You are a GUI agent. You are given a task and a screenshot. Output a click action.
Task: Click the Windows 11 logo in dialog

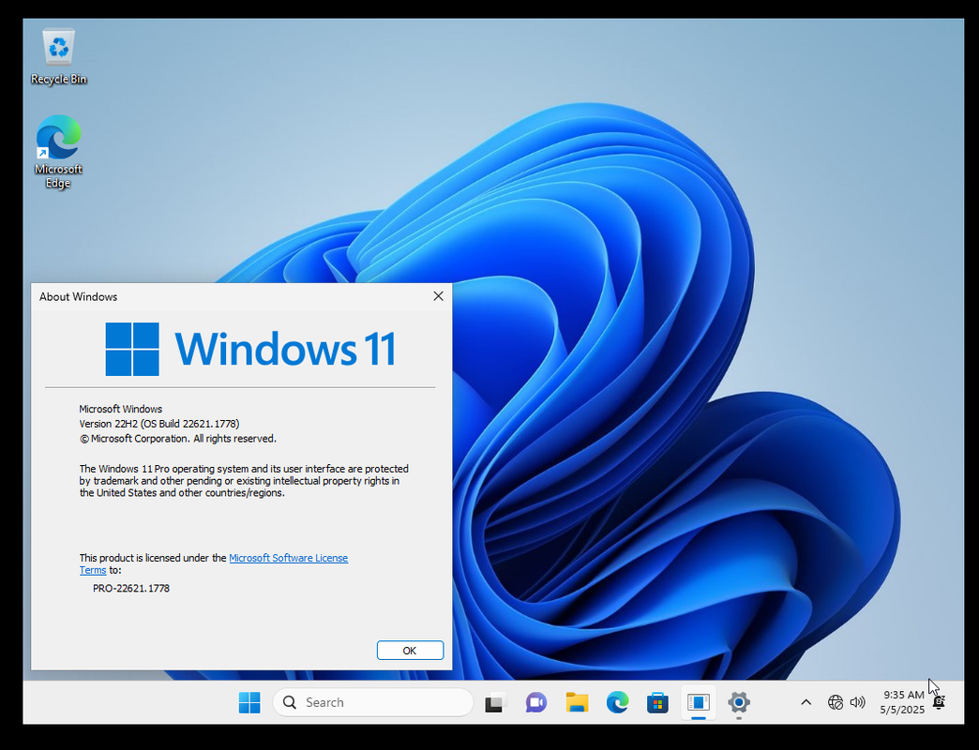coord(250,349)
